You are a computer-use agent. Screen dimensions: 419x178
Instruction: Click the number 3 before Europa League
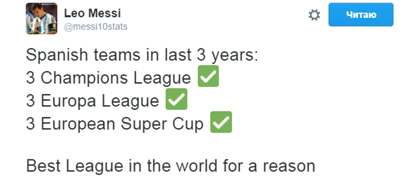[30, 101]
